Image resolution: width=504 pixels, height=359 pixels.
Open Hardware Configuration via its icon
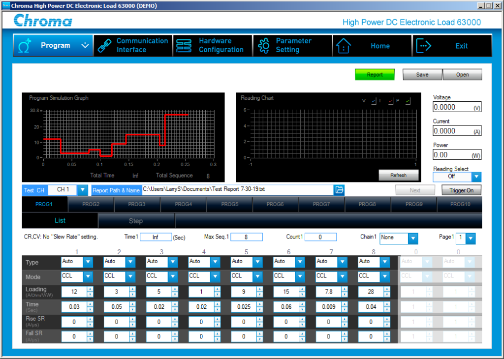tap(184, 45)
